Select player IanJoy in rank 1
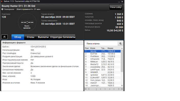This screenshot has height=101, width=180. 103,51
